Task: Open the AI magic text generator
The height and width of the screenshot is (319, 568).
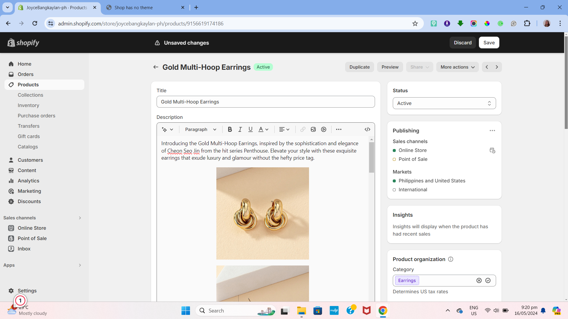Action: pyautogui.click(x=168, y=129)
